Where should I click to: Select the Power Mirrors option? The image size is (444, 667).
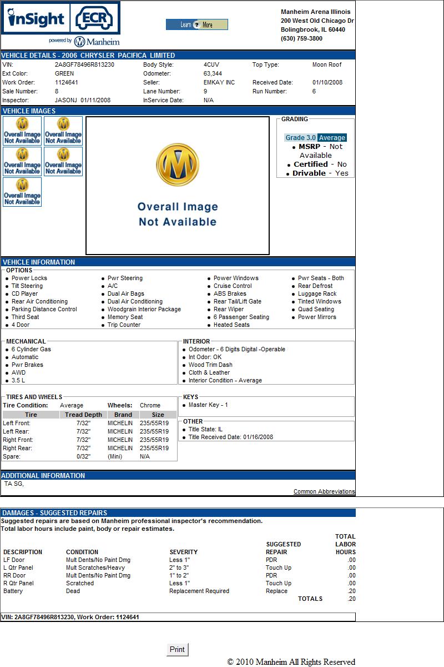317,317
